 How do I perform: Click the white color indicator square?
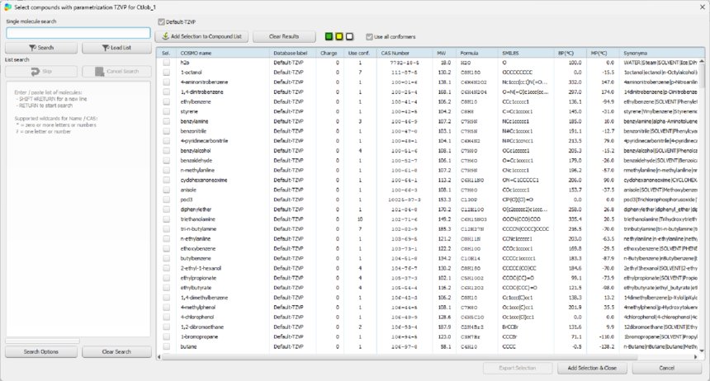coord(349,37)
